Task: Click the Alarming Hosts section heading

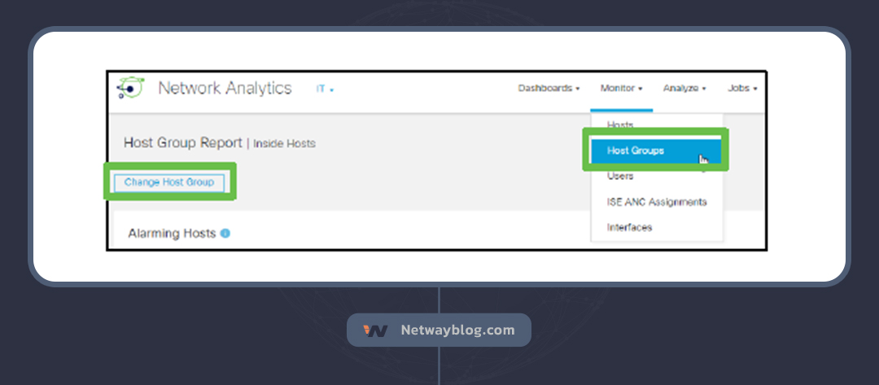Action: click(172, 234)
